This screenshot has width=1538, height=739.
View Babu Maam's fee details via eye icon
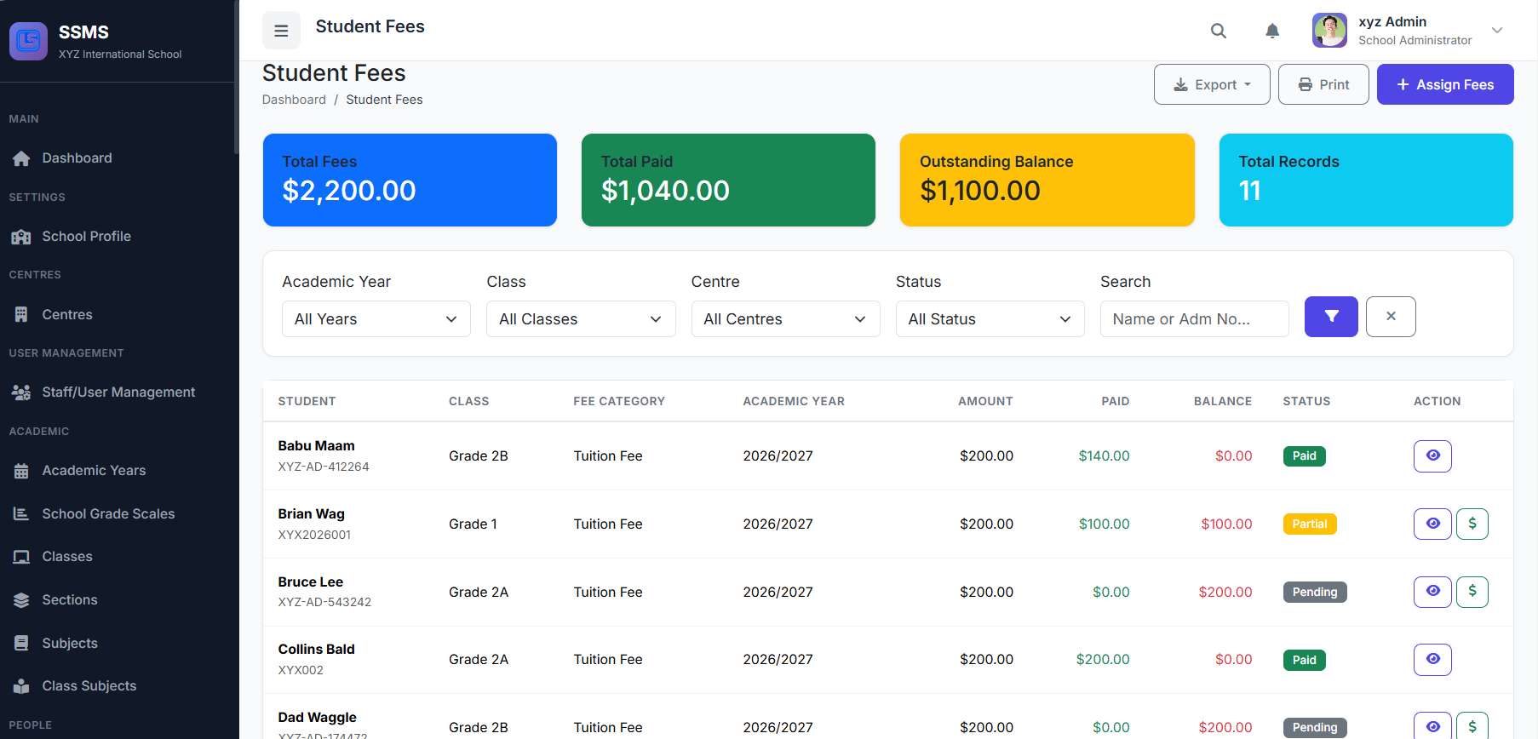[x=1432, y=456]
